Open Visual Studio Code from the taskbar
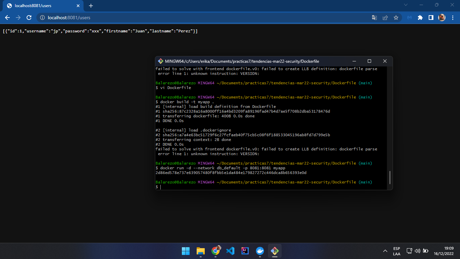Viewport: 460px width, 259px height. pos(230,251)
